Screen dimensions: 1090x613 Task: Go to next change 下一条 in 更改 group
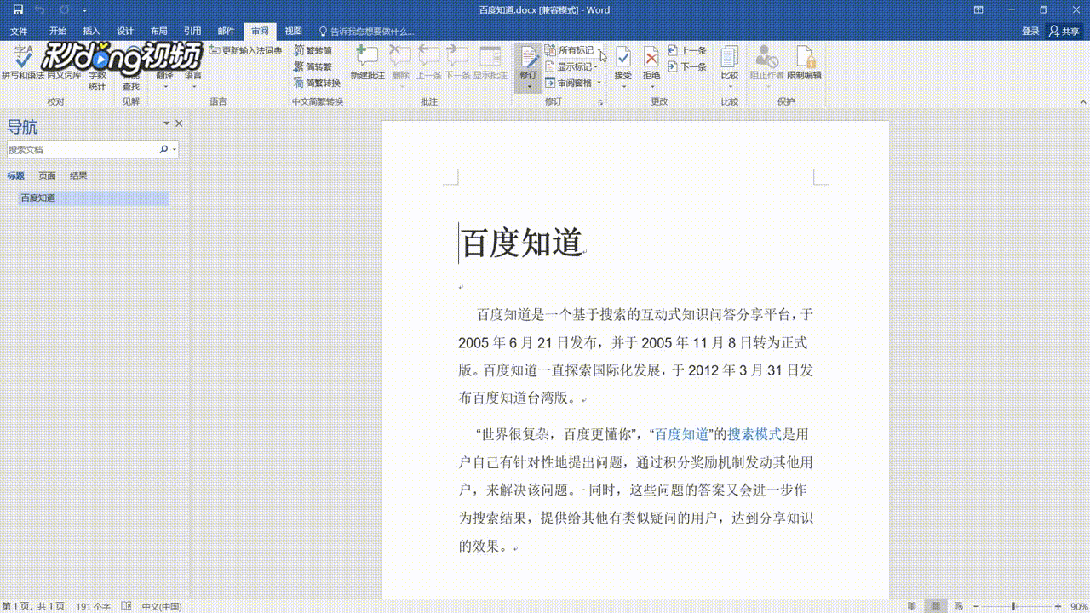click(688, 66)
